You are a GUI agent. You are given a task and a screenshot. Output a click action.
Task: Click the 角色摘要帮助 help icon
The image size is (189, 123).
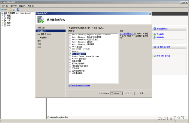[x=155, y=29]
